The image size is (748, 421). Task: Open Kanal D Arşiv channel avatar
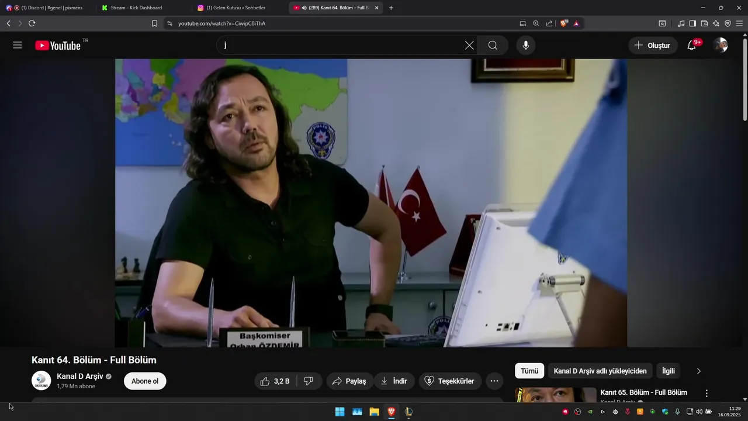coord(41,381)
